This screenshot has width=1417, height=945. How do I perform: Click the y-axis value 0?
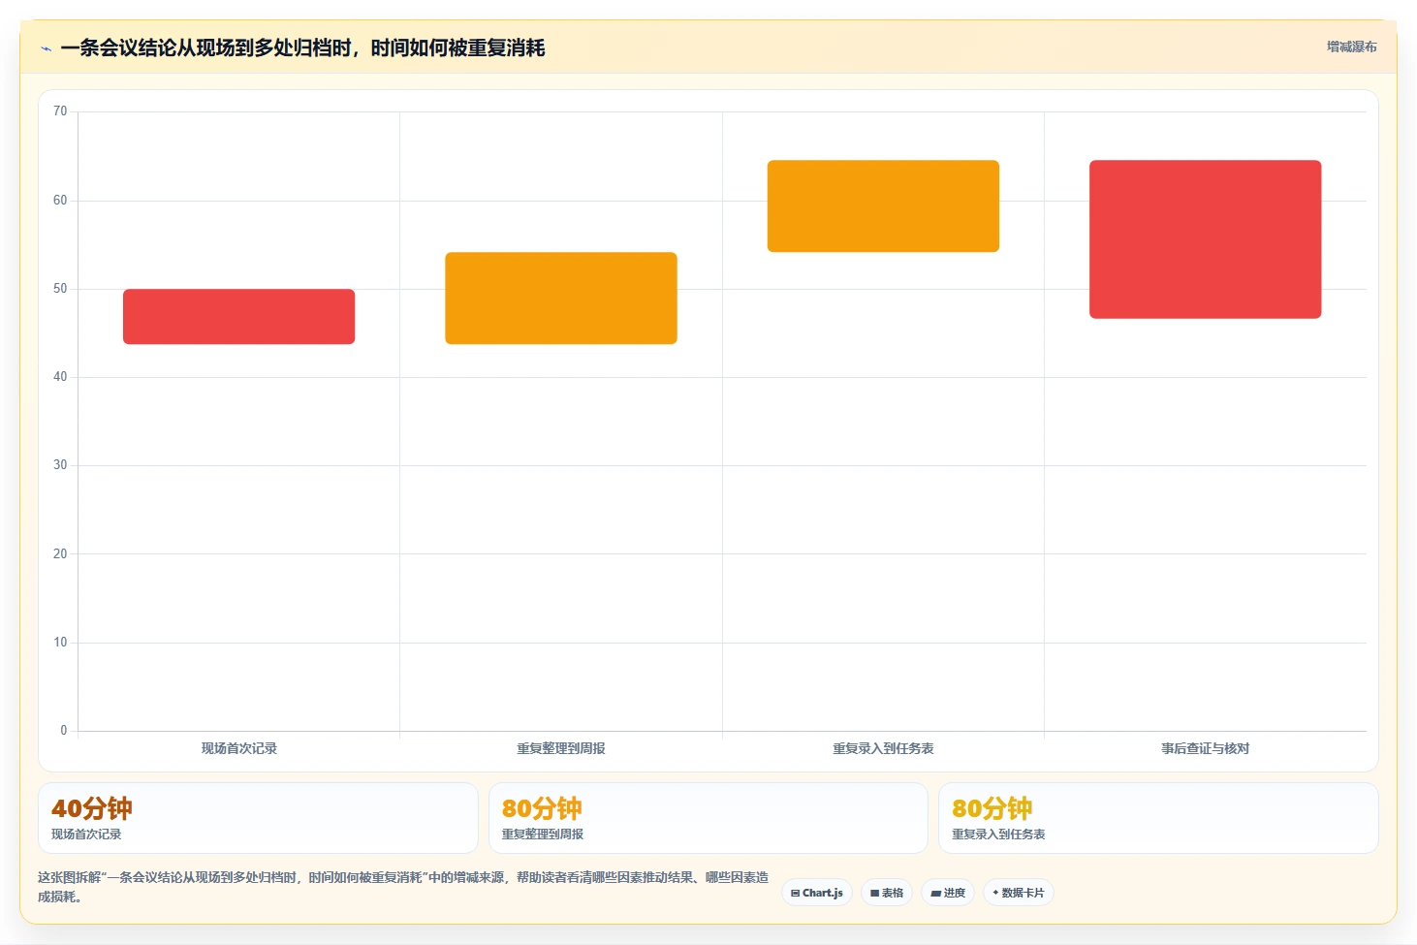(x=64, y=731)
